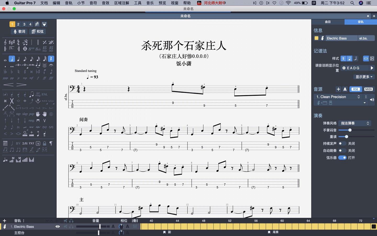Screen dimensions: 377x236
Task: Apply the pop effect
Action: 31,114
